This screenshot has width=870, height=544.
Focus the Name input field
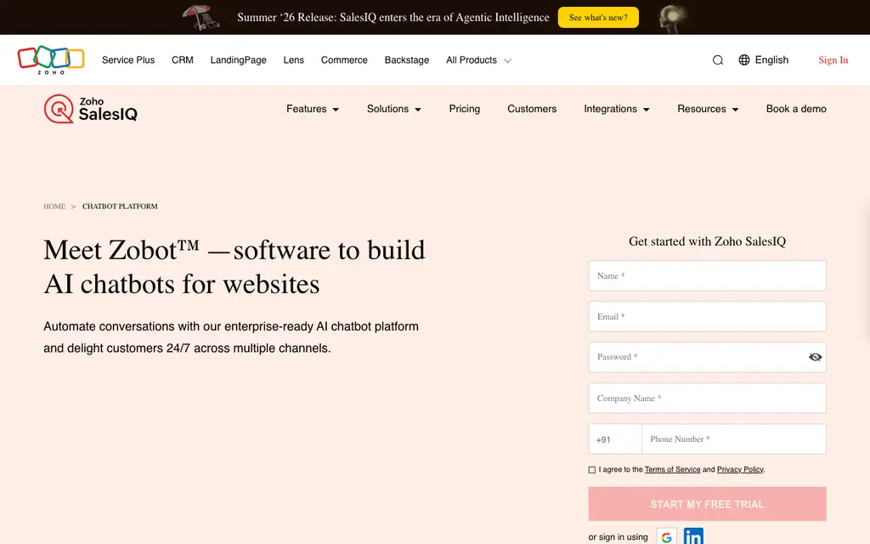[x=708, y=276]
